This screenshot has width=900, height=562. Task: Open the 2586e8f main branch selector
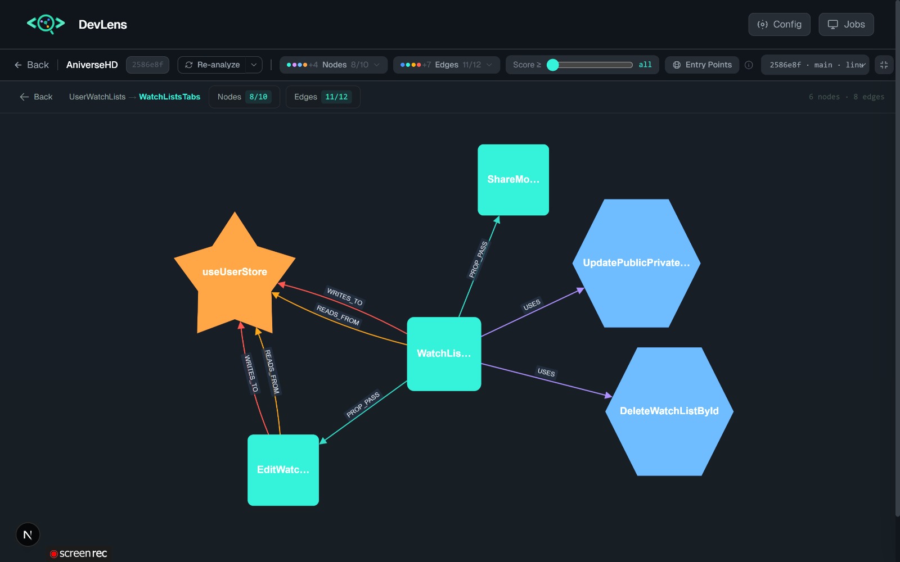(x=815, y=65)
